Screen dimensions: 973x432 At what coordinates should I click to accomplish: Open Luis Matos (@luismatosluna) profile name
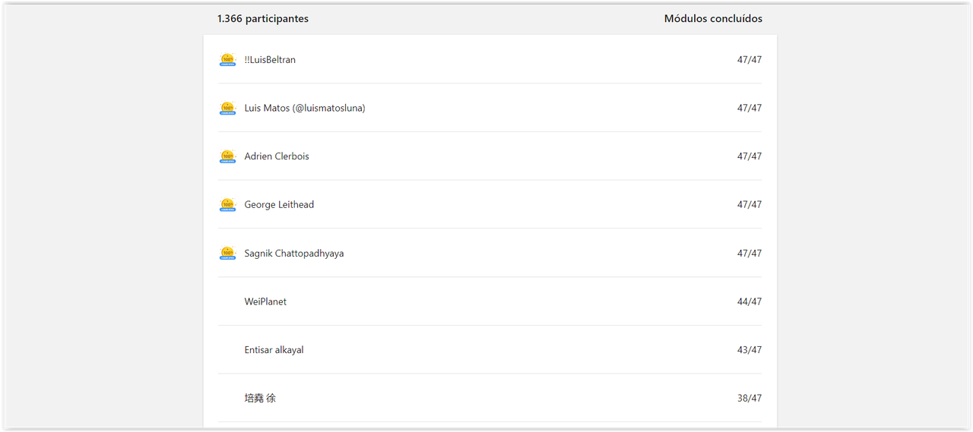tap(305, 109)
